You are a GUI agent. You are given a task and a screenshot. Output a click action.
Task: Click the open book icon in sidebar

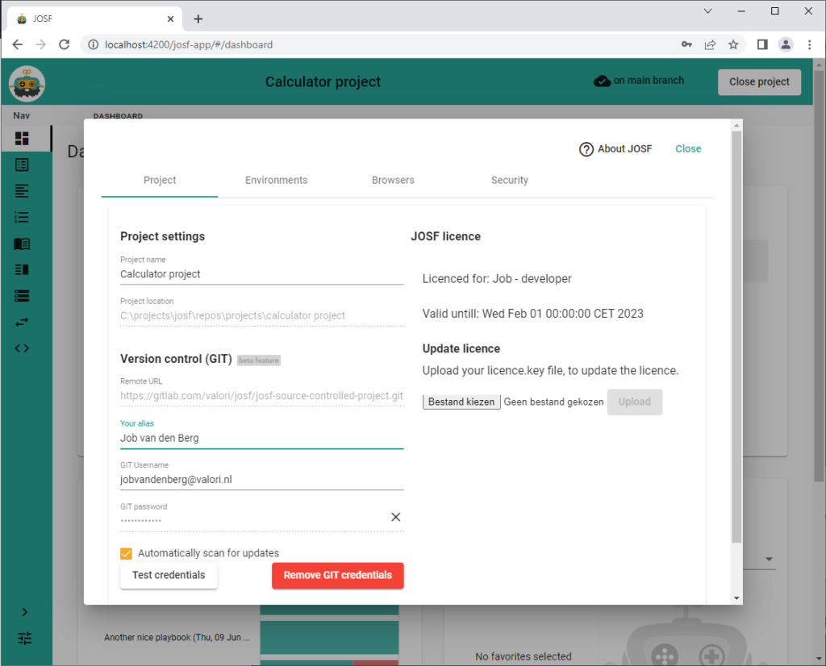pyautogui.click(x=23, y=244)
